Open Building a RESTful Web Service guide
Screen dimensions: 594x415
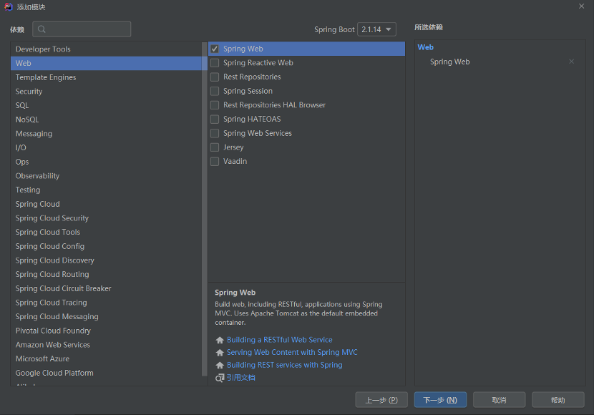click(280, 340)
